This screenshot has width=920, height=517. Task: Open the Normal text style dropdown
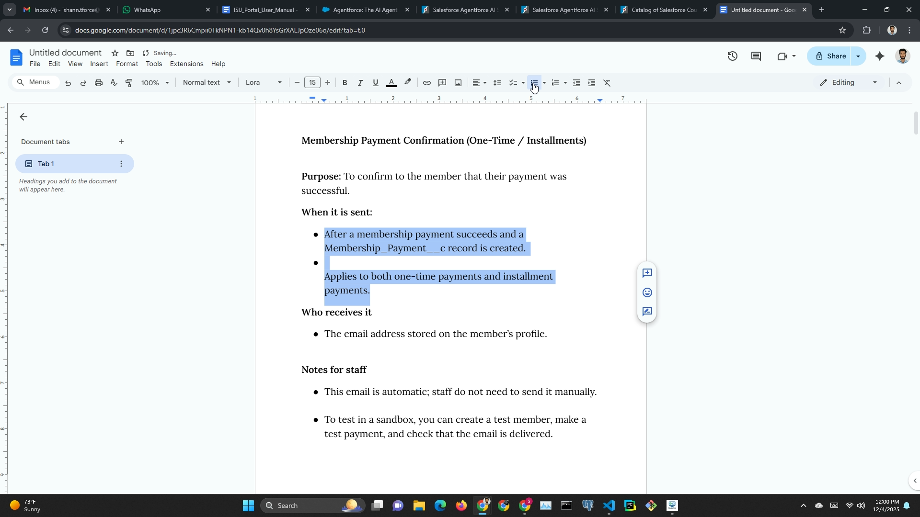(x=207, y=82)
